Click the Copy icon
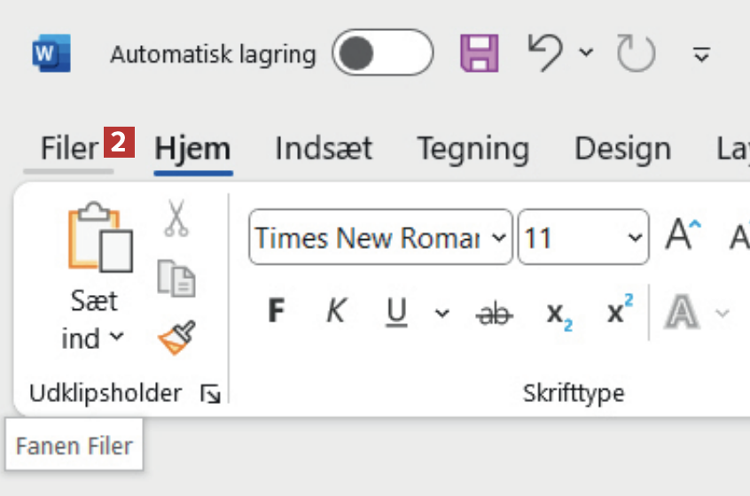750x496 pixels. [176, 277]
